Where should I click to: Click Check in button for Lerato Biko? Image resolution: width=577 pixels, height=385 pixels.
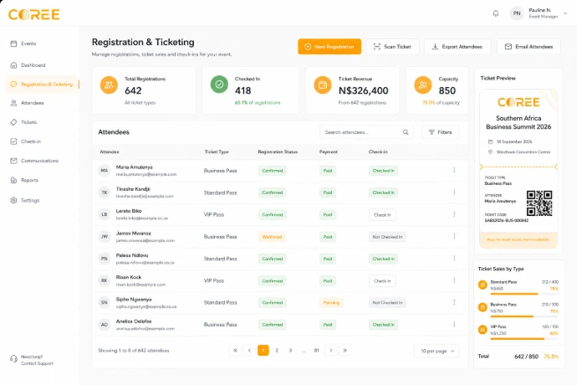tap(382, 215)
